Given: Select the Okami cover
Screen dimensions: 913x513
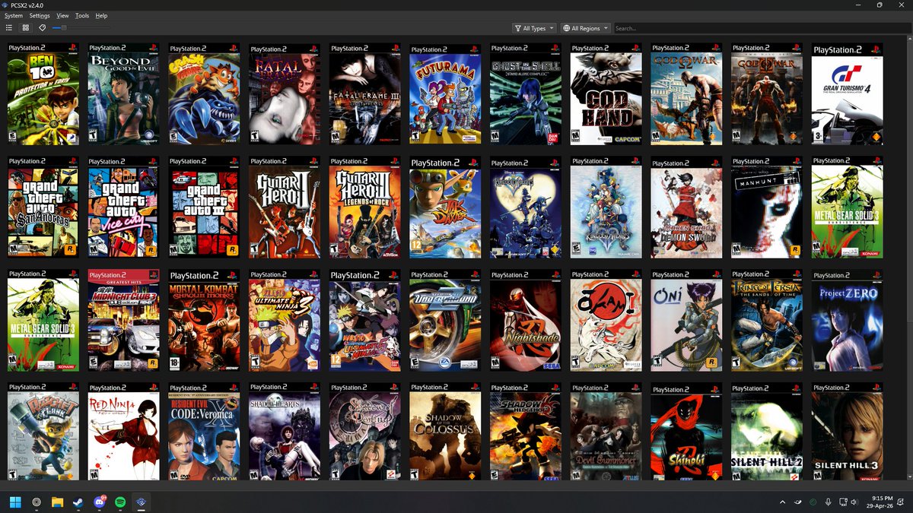Looking at the screenshot, I should click(606, 321).
